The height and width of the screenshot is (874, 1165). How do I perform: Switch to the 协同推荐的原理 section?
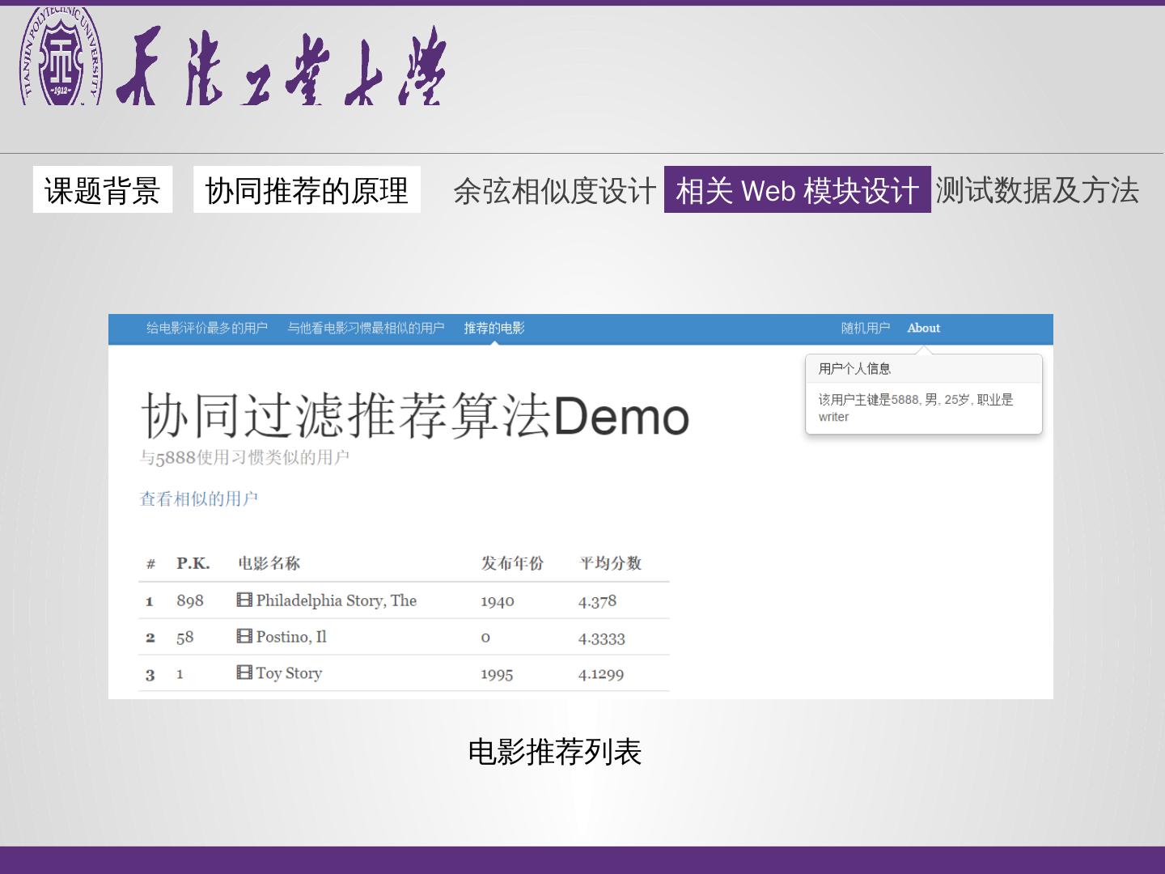click(x=307, y=190)
